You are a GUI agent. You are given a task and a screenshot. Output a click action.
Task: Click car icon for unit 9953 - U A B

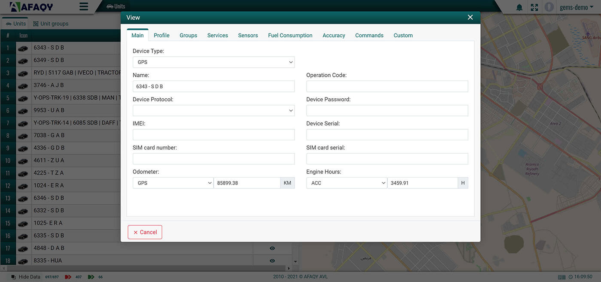coord(23,111)
